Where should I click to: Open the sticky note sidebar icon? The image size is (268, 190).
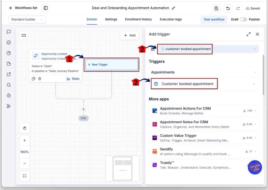9,64
